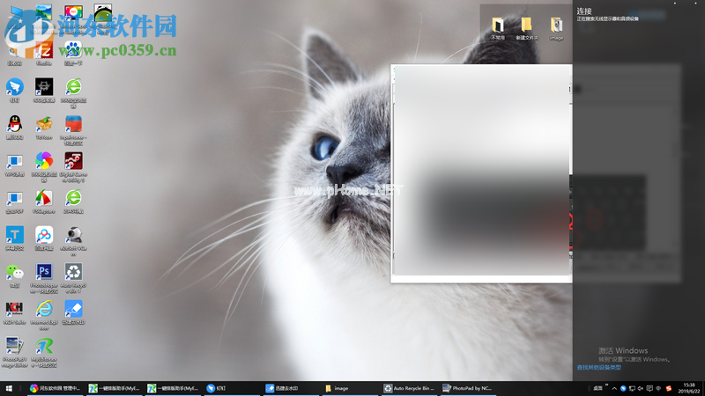Open the red-blue InpaintSomething shortcut
The width and height of the screenshot is (705, 396).
[x=73, y=130]
